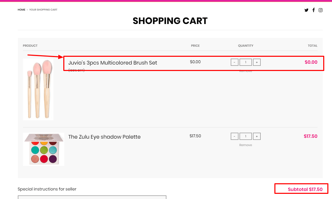Viewport: 332px width, 199px height.
Task: Click the minus icon for the Brush Set
Action: pos(234,62)
